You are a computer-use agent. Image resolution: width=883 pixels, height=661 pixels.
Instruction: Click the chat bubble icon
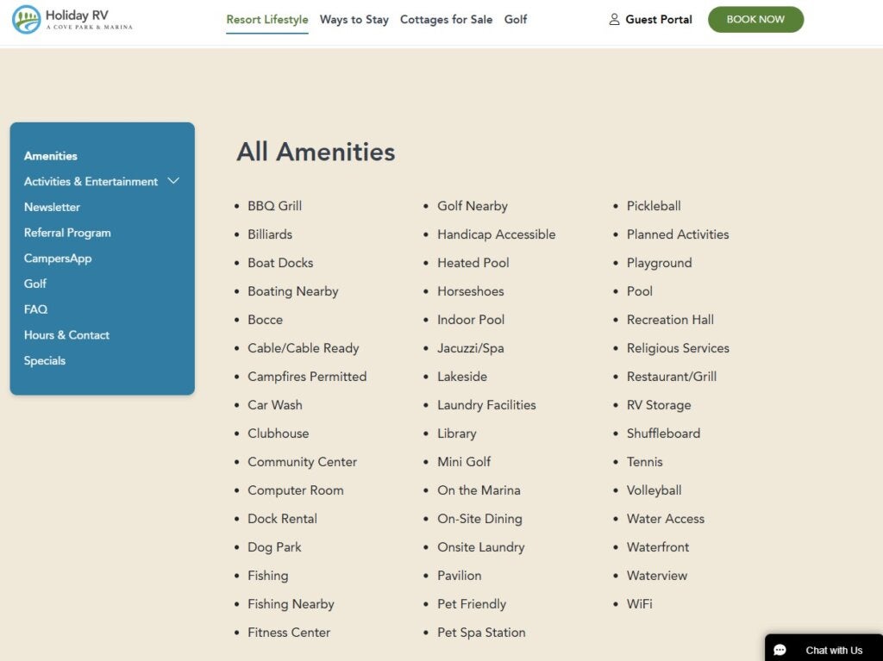(x=780, y=650)
